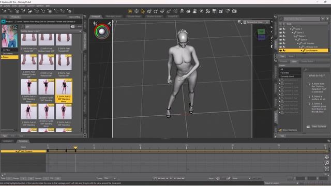Toggle the loop playback icon in the timeline controls
This screenshot has width=331, height=186.
pos(155,178)
